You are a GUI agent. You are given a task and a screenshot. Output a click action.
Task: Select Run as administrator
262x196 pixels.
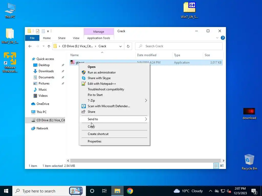114,72
